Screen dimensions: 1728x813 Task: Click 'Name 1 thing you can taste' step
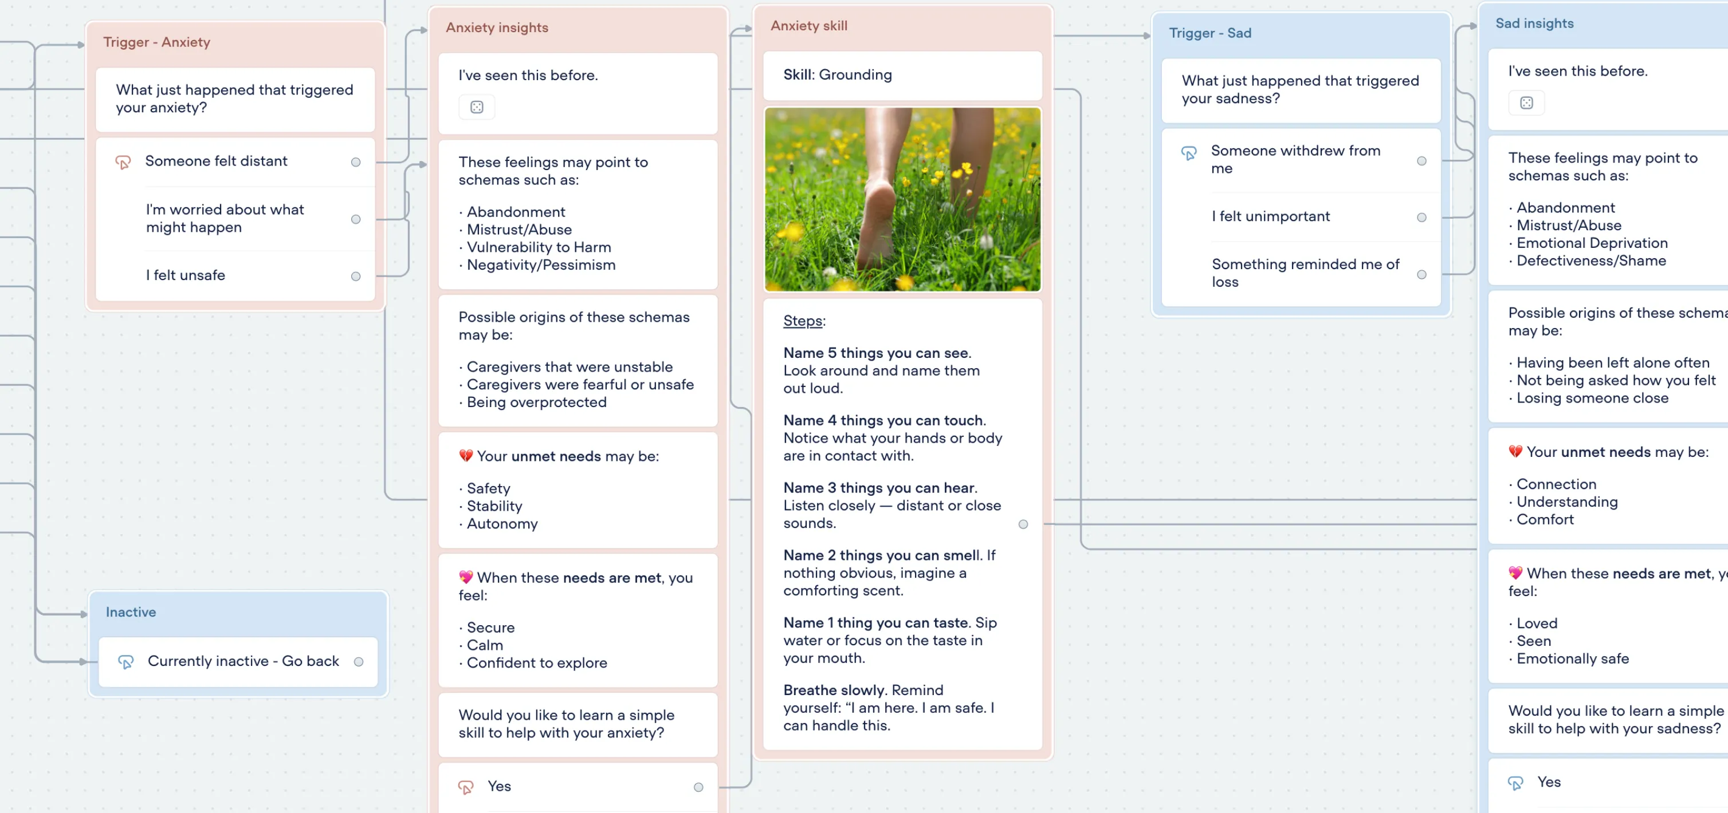(x=889, y=640)
